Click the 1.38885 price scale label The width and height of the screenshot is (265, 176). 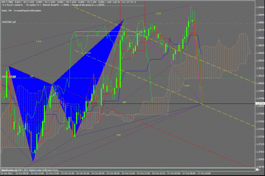(260, 22)
